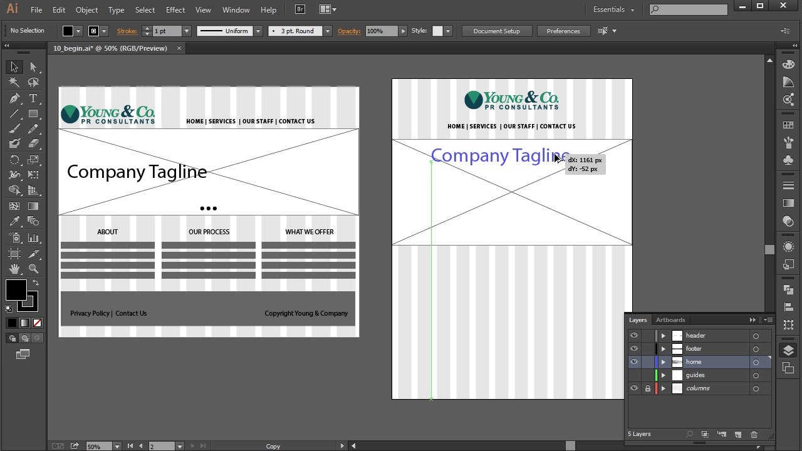Image resolution: width=802 pixels, height=451 pixels.
Task: Open the Essentials workspace dropdown
Action: [613, 9]
